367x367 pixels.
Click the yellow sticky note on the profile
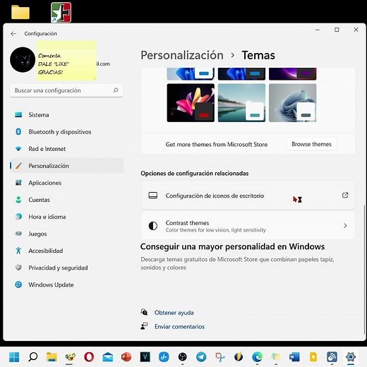click(66, 60)
